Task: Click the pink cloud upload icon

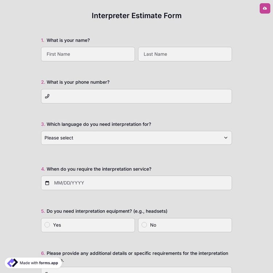Action: [265, 8]
